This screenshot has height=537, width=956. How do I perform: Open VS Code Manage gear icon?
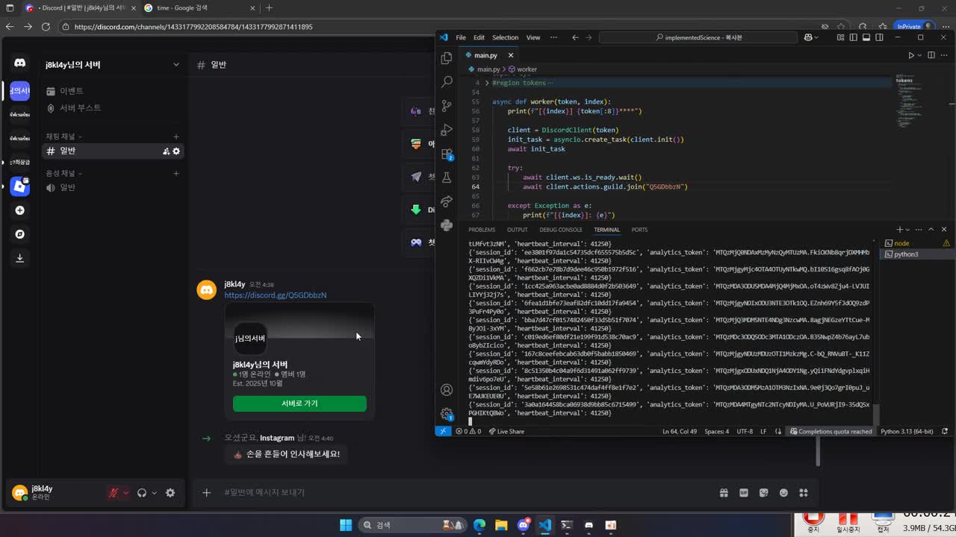[x=447, y=414]
